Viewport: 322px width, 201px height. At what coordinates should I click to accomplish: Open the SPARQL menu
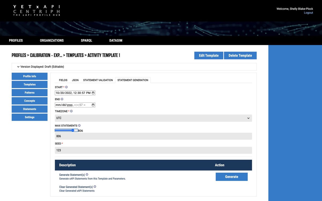point(86,40)
